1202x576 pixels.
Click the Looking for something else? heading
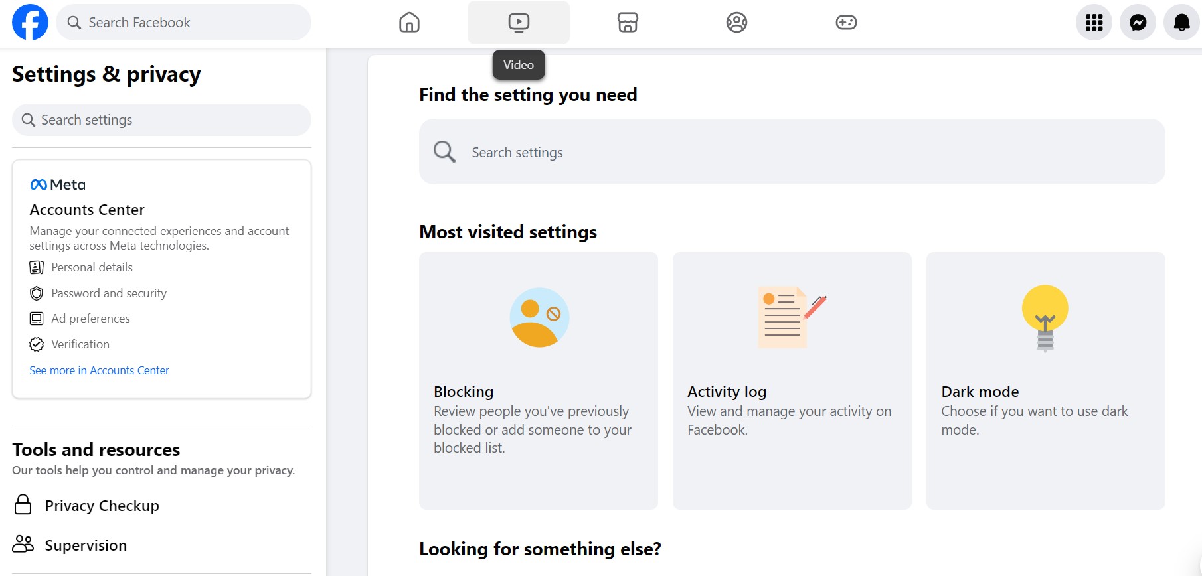(x=540, y=549)
